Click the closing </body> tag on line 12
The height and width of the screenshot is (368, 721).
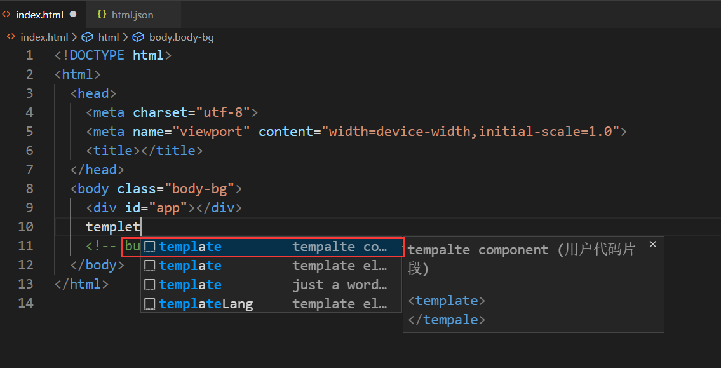pyautogui.click(x=97, y=265)
